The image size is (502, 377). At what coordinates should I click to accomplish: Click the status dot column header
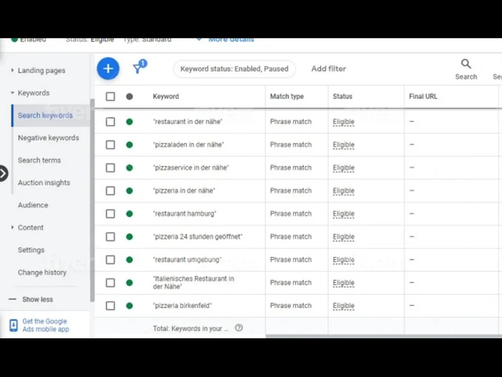130,97
